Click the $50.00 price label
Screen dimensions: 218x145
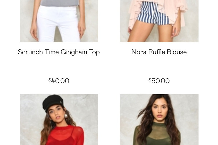tap(159, 81)
